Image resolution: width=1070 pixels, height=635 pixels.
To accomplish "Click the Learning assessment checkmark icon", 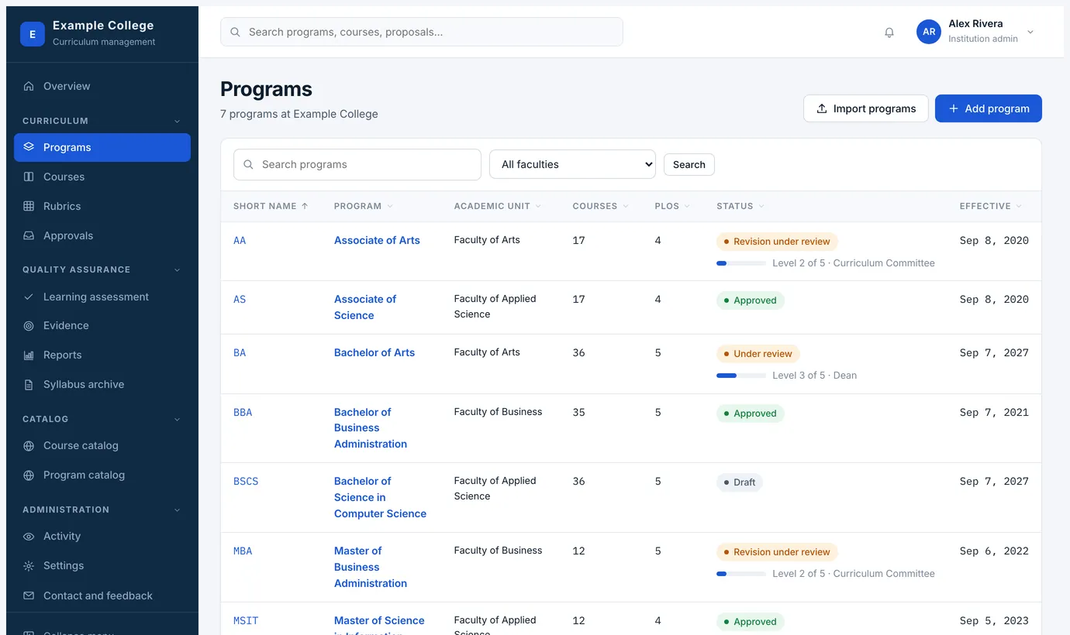I will click(x=29, y=297).
